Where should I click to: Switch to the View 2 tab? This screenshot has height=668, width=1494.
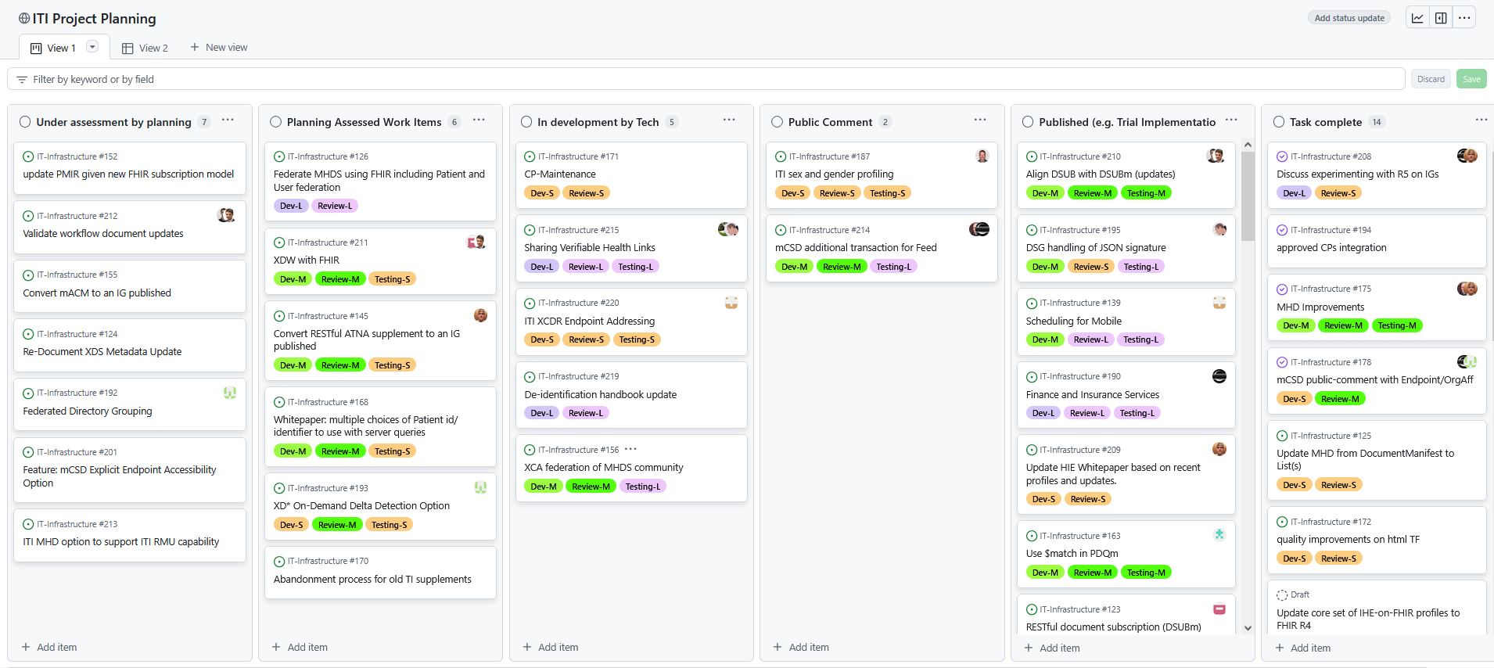pyautogui.click(x=145, y=48)
